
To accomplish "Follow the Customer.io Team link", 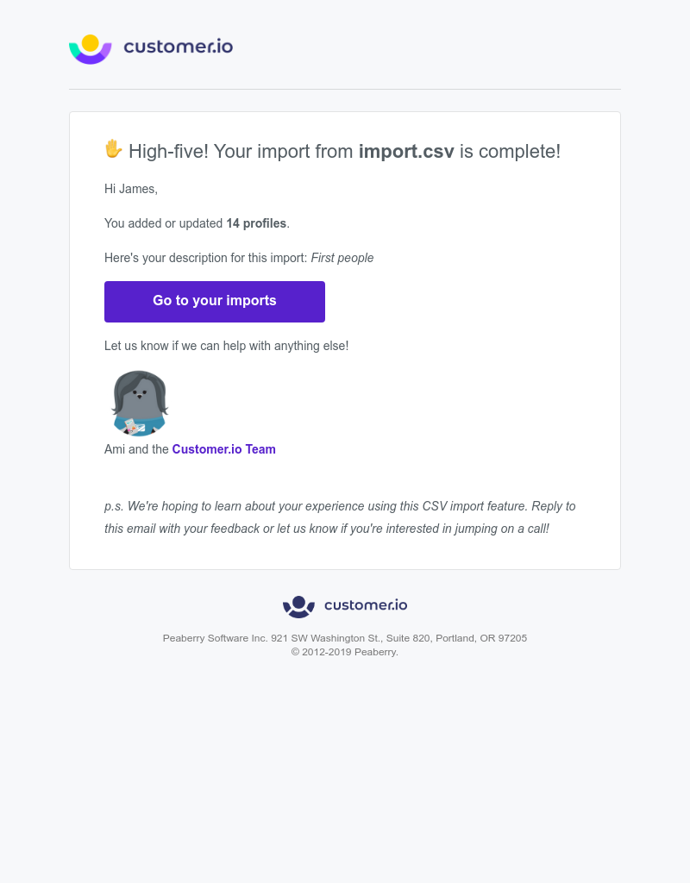I will [x=223, y=449].
